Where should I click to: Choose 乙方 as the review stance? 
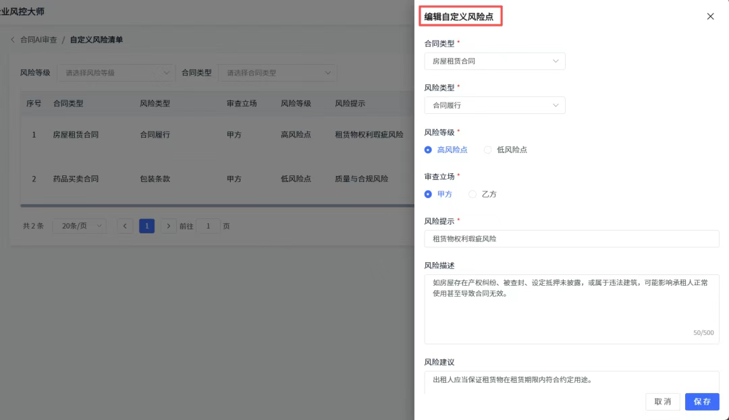[x=473, y=194]
